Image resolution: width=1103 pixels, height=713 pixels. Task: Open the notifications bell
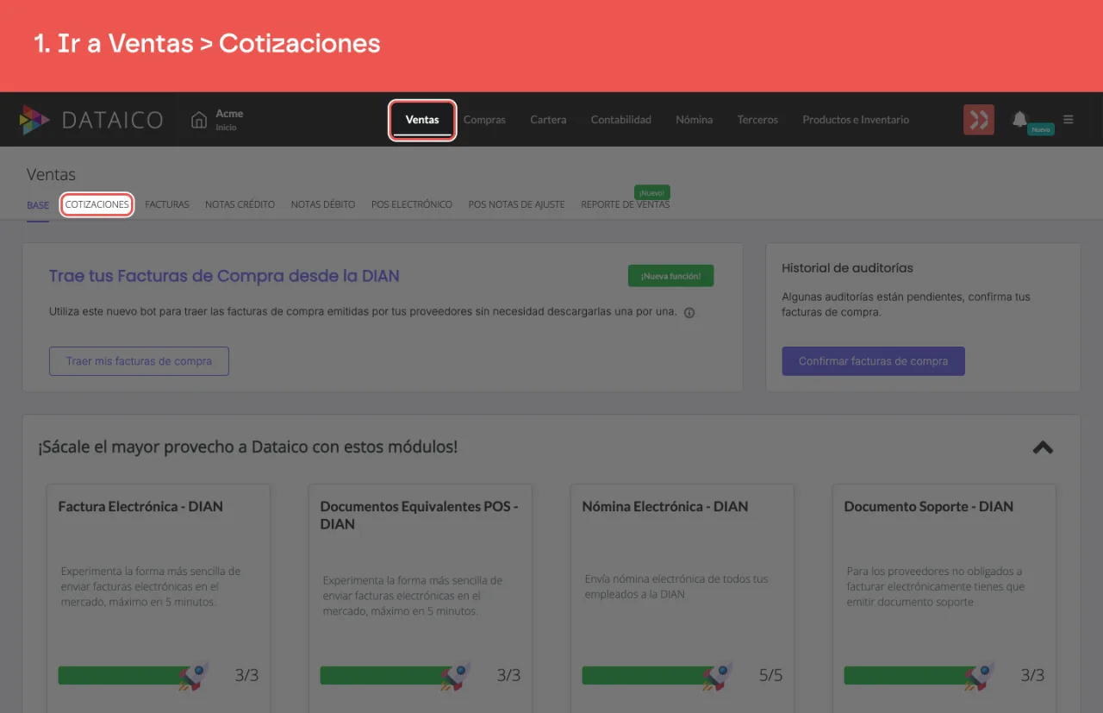pyautogui.click(x=1019, y=119)
